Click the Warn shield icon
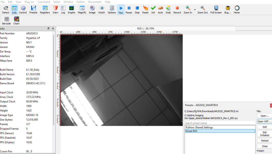Image resolution: width=272 pixels, height=154 pixels. (55, 10)
